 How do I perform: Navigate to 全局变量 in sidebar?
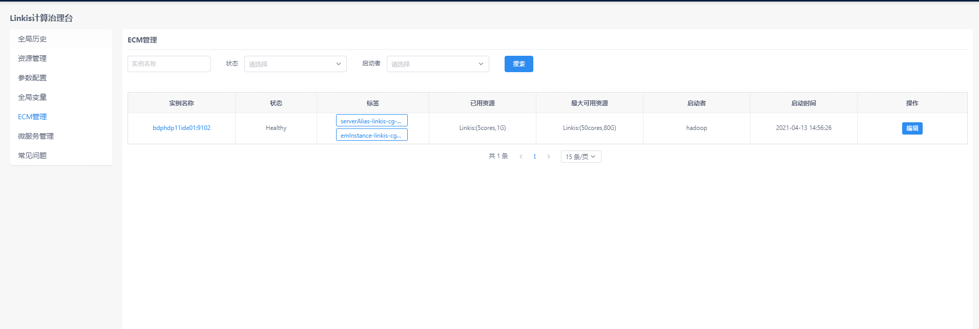click(32, 97)
